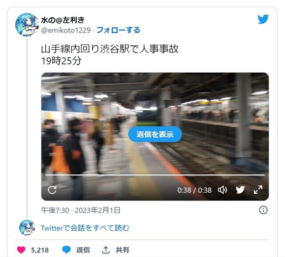Screen dimensions: 285x257
Task: Click the tweet text 山手線内回り渋谷駅で人事事故
Action: [x=110, y=49]
